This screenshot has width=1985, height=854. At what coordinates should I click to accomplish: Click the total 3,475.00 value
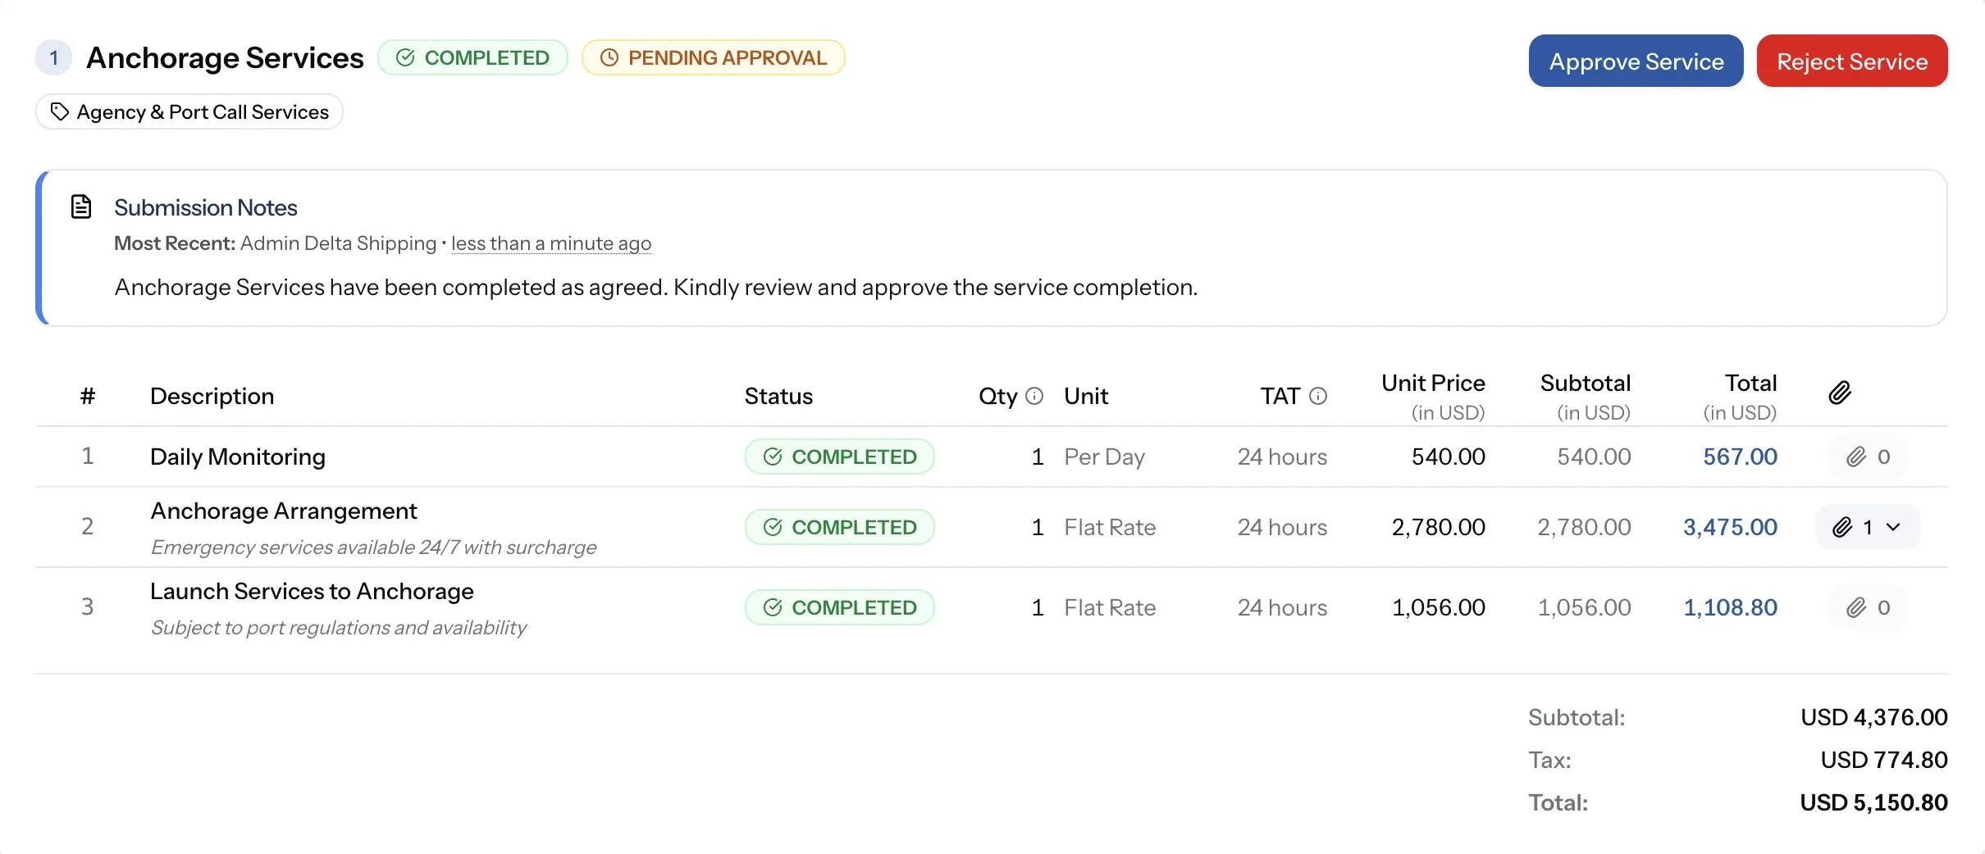tap(1730, 527)
